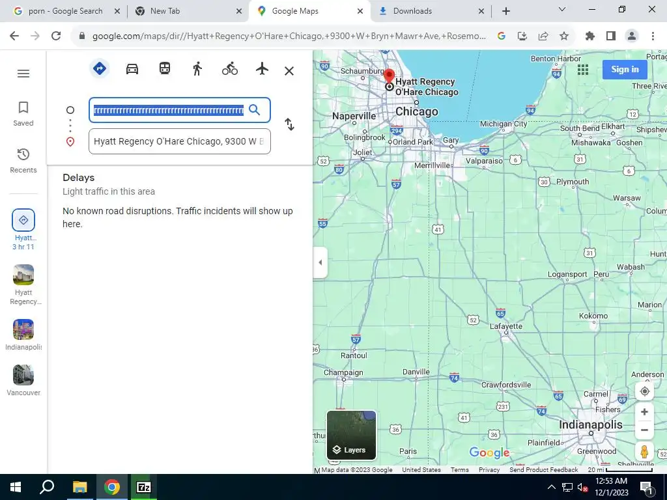Show hidden system tray icons
Viewport: 667px width, 500px height.
(551, 487)
